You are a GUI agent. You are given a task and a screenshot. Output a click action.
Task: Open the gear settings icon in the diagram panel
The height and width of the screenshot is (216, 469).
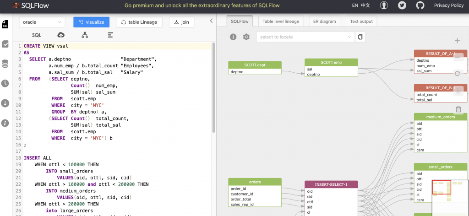click(246, 37)
